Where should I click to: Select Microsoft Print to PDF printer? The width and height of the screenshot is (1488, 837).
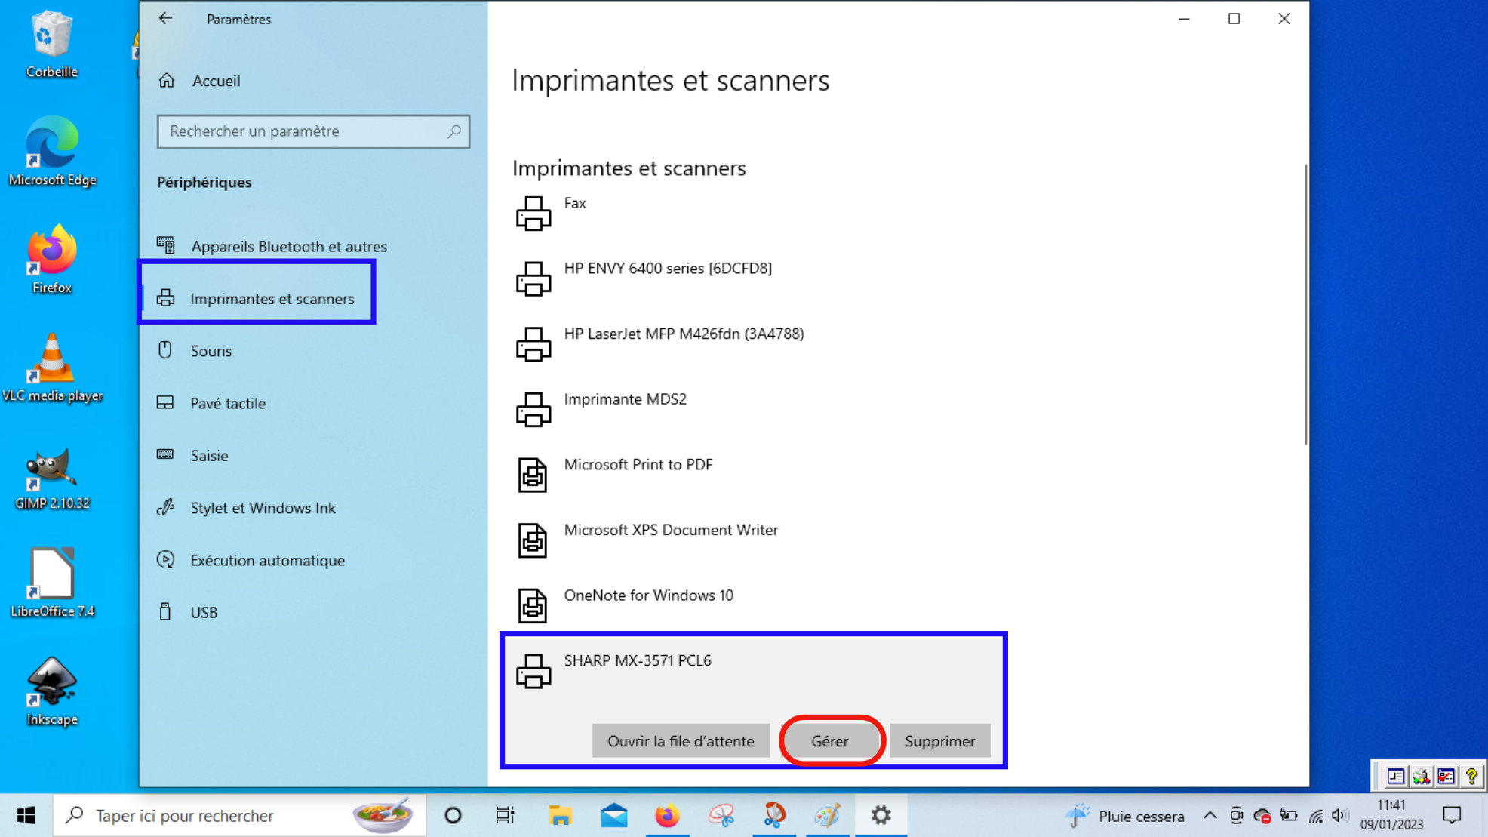755,475
